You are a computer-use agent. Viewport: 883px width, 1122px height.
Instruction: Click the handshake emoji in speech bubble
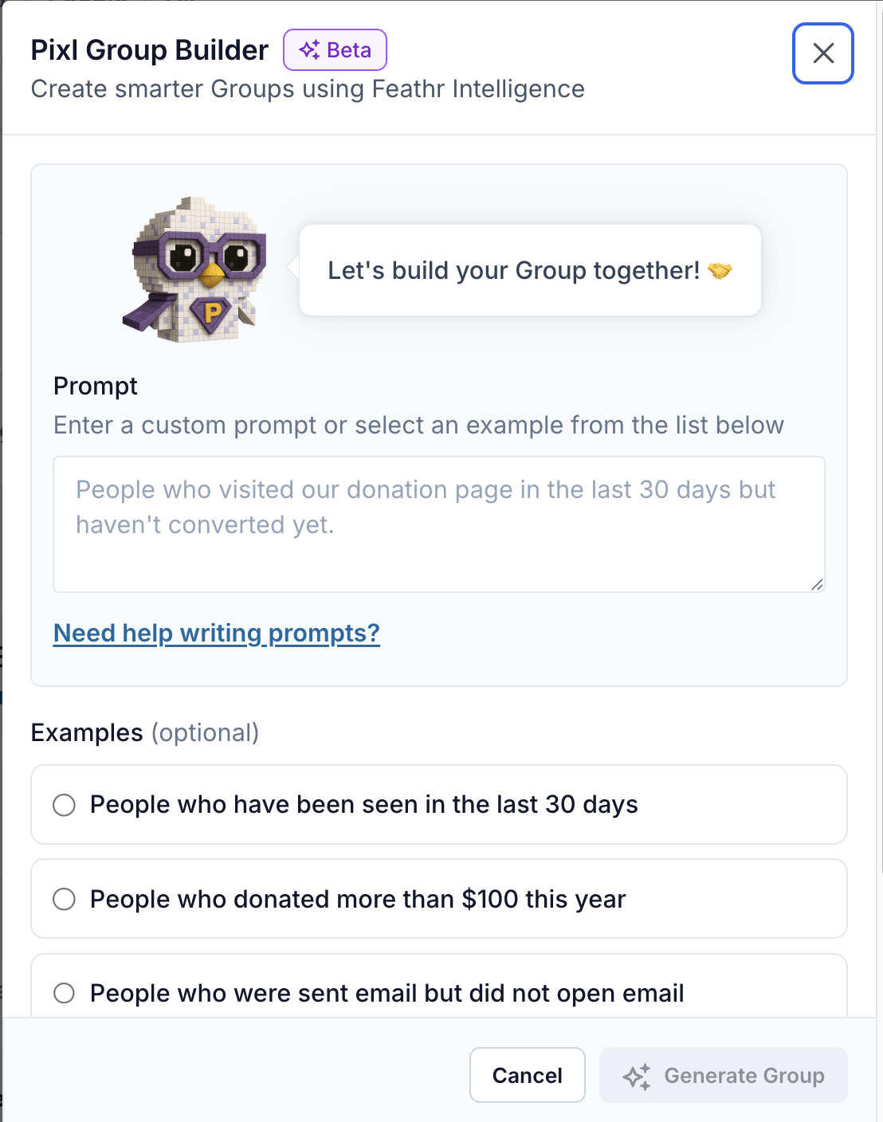pyautogui.click(x=720, y=271)
